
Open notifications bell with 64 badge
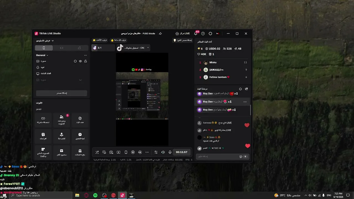196,33
